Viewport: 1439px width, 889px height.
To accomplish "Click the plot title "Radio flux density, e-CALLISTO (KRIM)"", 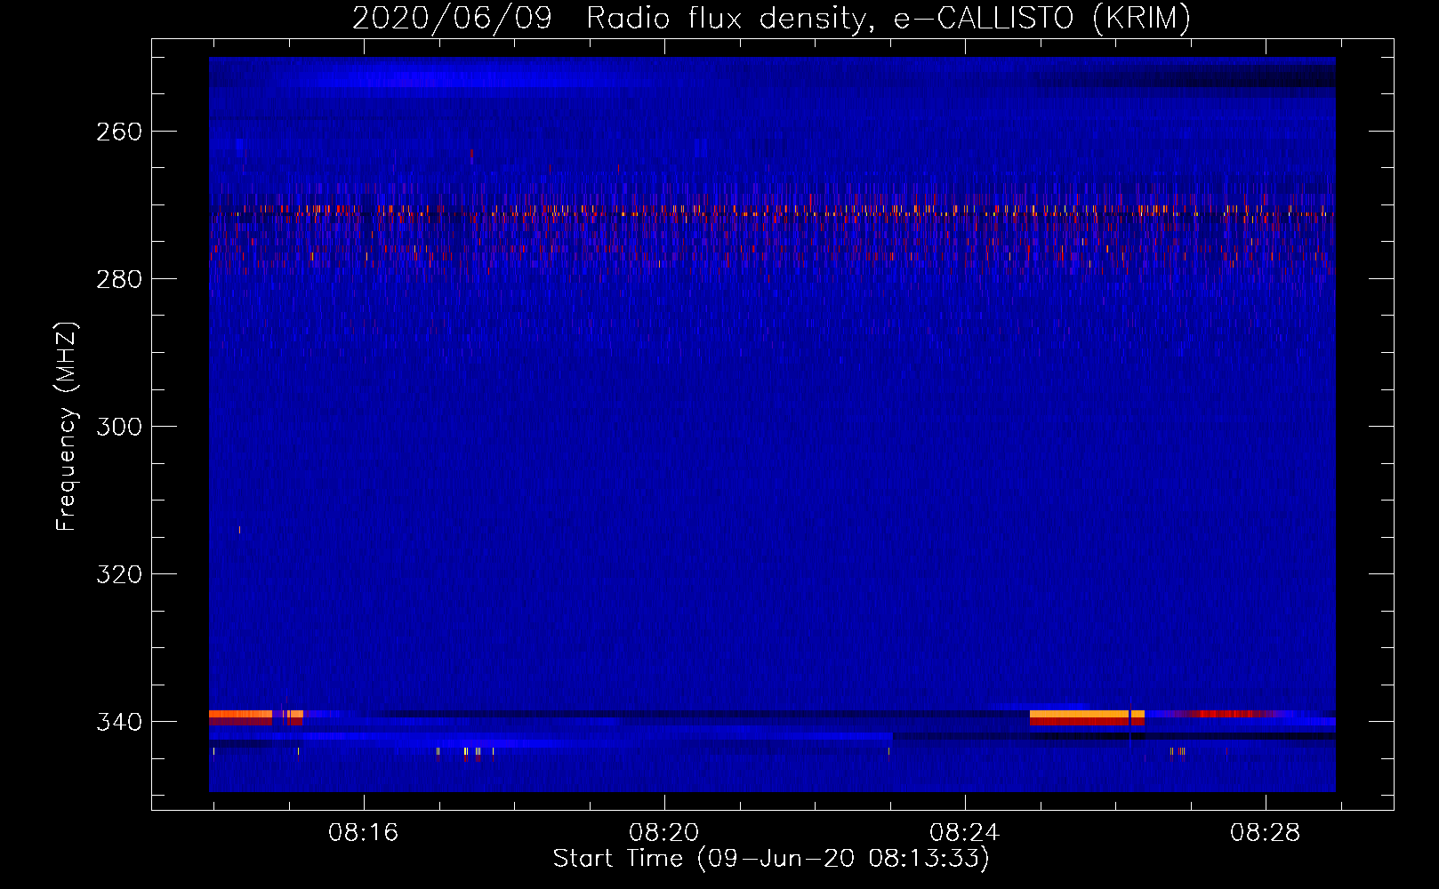I will pyautogui.click(x=888, y=18).
